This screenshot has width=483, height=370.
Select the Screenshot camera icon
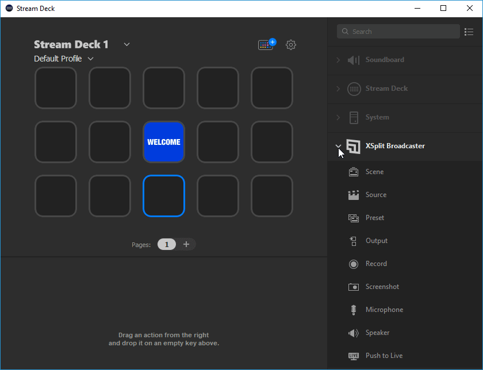point(354,287)
